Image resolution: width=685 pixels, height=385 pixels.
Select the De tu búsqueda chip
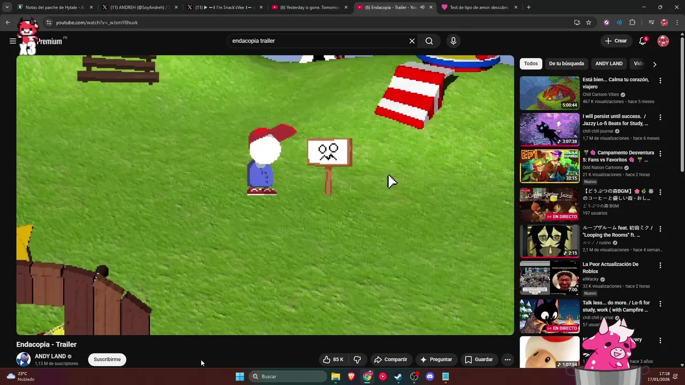tap(566, 64)
